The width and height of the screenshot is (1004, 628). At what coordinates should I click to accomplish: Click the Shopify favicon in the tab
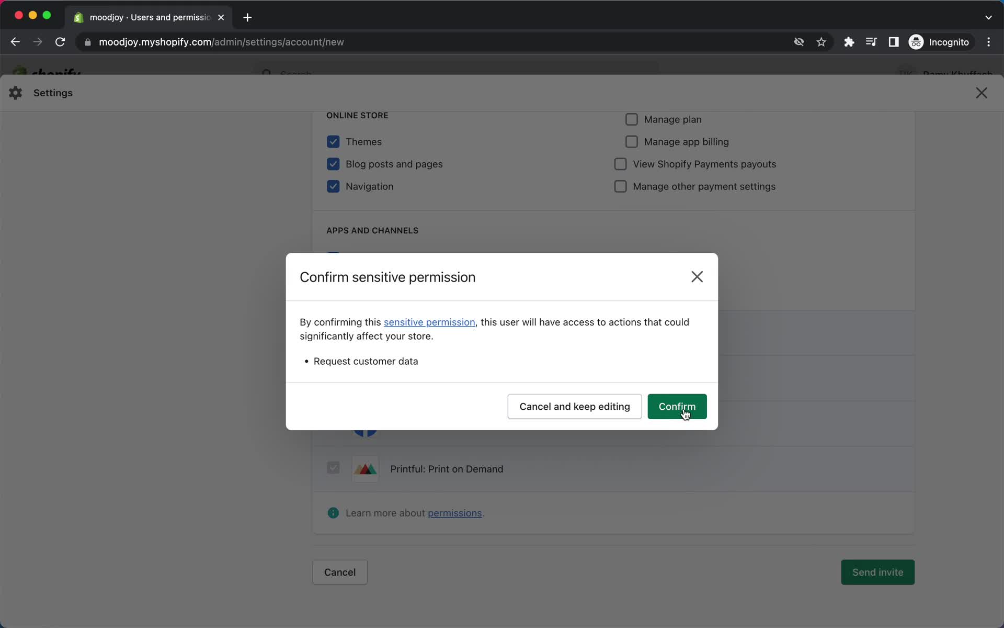pyautogui.click(x=78, y=18)
